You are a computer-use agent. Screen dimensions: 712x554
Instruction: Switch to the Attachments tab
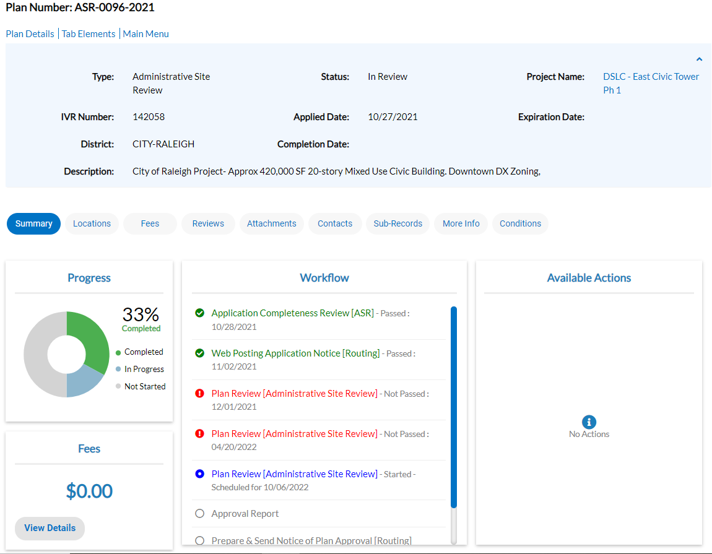pos(271,223)
